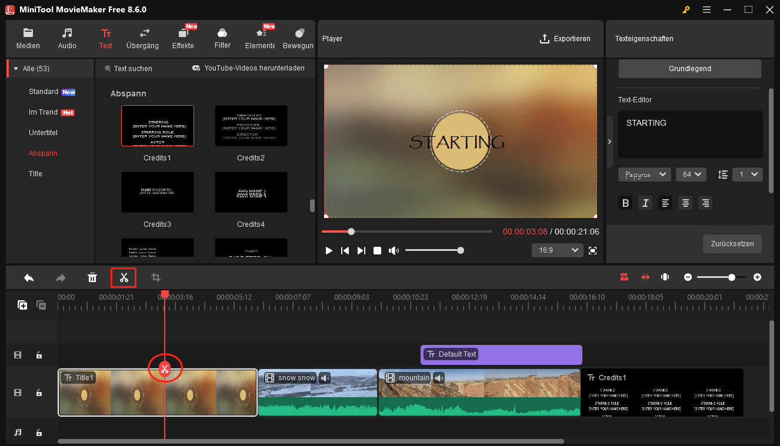780x446 pixels.
Task: Click the Exportieren button
Action: pos(565,38)
